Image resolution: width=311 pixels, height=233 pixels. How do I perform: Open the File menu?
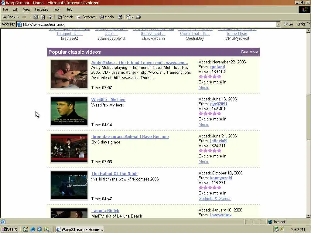5,9
